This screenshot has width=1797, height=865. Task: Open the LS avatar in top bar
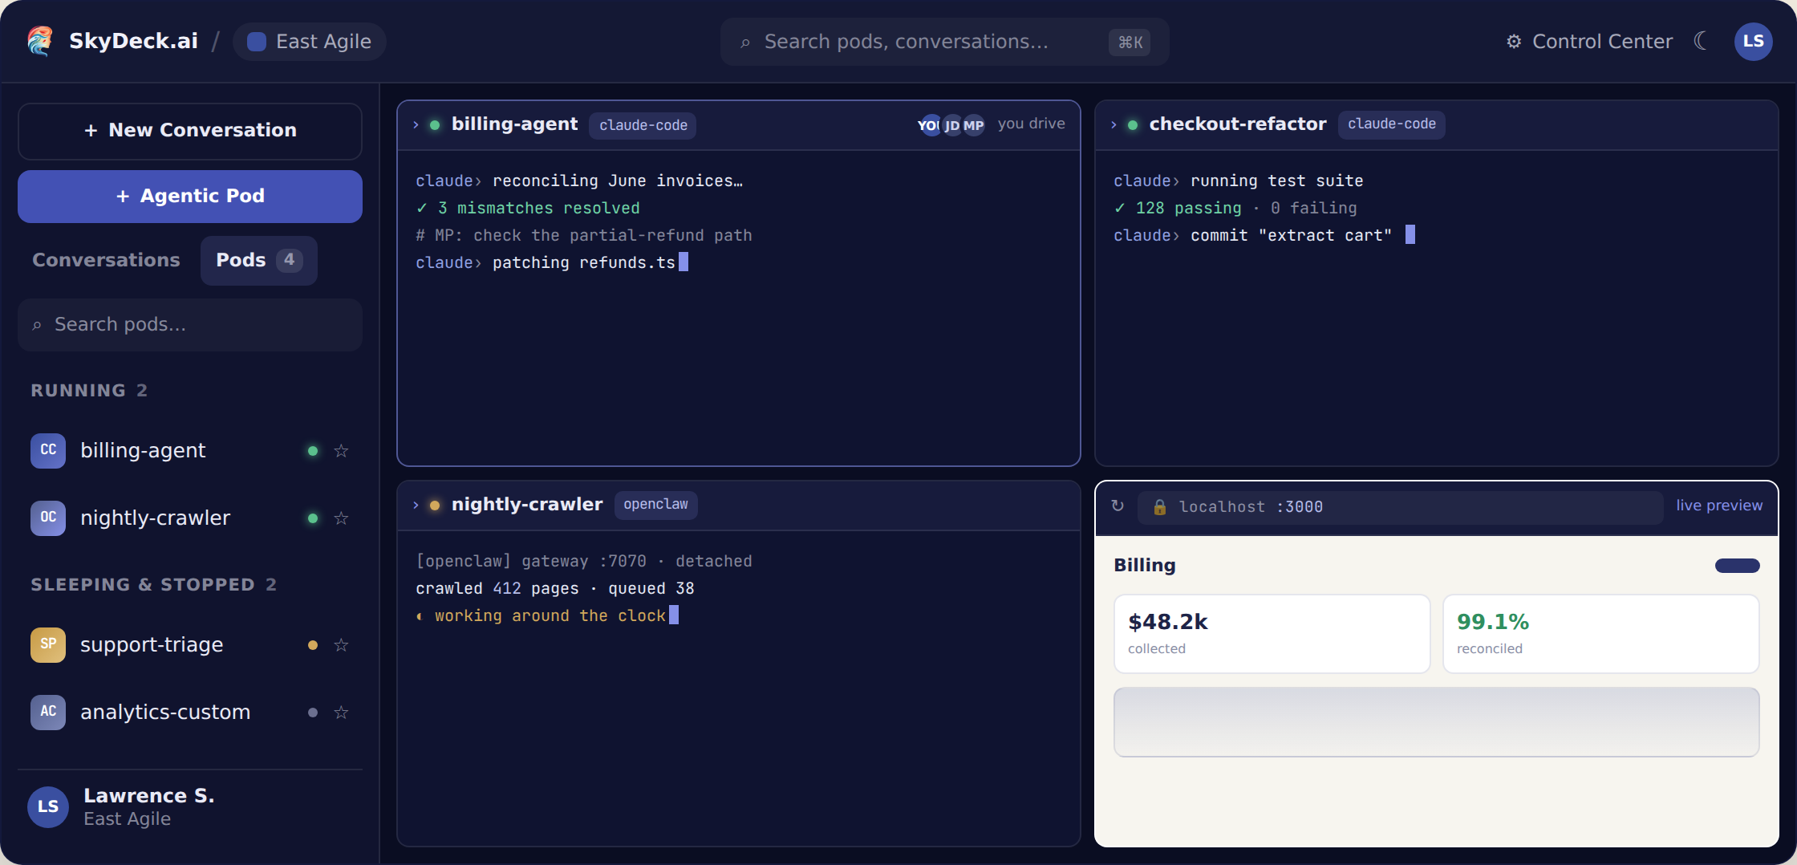pyautogui.click(x=1754, y=41)
